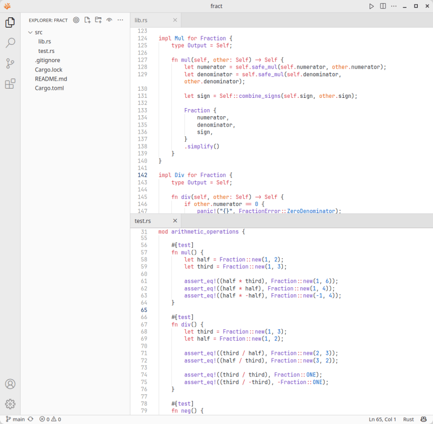This screenshot has width=433, height=424.
Task: Synchronize changes in status bar
Action: coord(31,419)
